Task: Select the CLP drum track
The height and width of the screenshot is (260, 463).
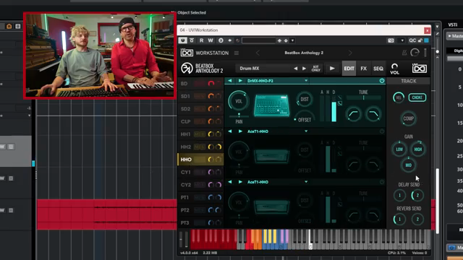Action: pos(185,121)
